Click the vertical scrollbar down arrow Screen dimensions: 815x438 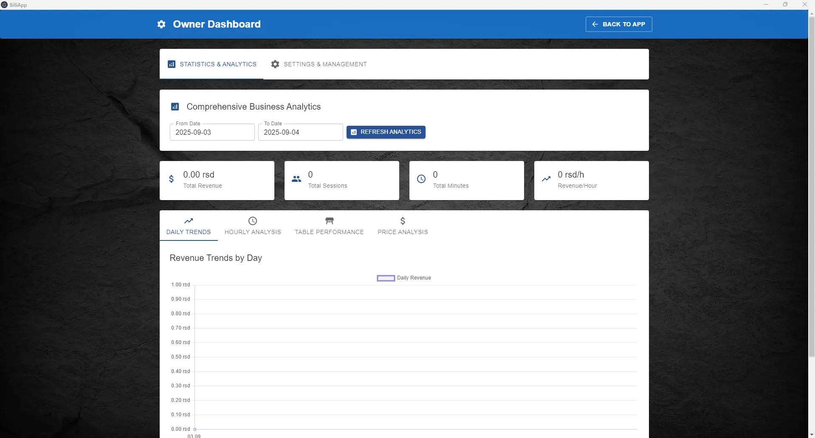[x=812, y=435]
